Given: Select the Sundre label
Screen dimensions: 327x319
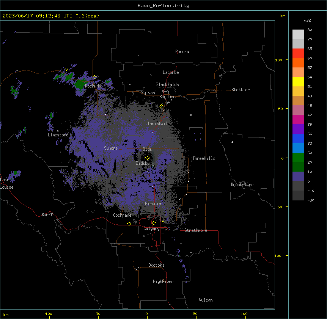Looking at the screenshot, I should (111, 148).
